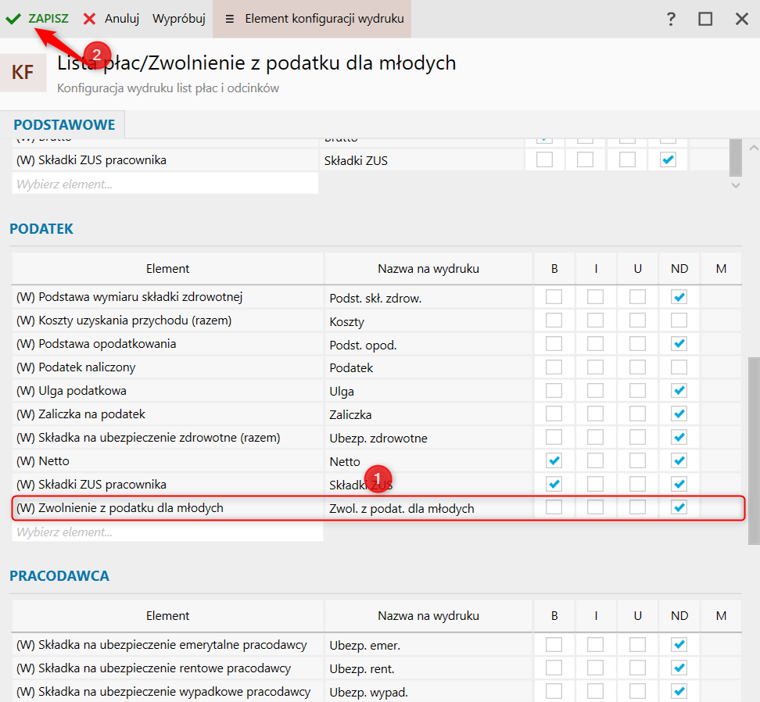Toggle ND checkbox for Składka wypadkowe pracodawcy
This screenshot has width=760, height=702.
(679, 691)
